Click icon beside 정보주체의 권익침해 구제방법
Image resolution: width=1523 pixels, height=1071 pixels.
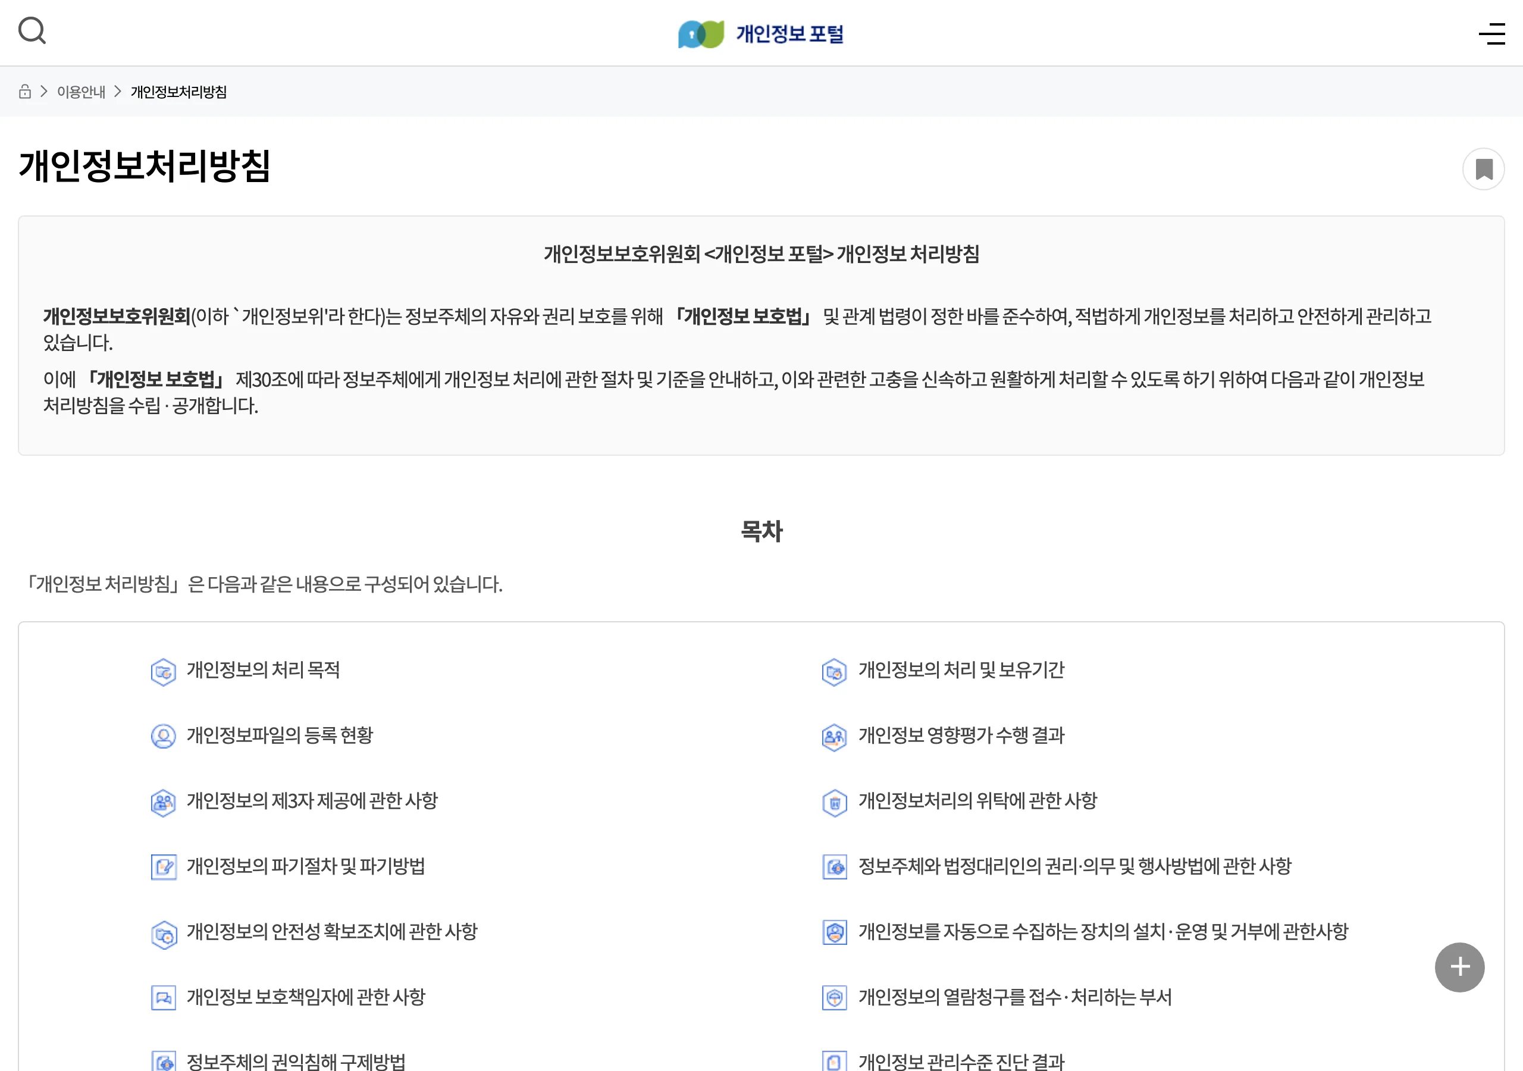163,1061
